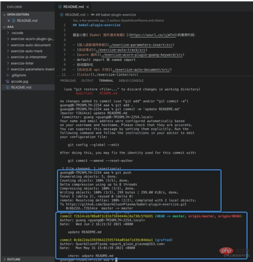The height and width of the screenshot is (262, 253).
Task: Click the git blame annotation 'You, a few seconds ago'
Action: [89, 20]
